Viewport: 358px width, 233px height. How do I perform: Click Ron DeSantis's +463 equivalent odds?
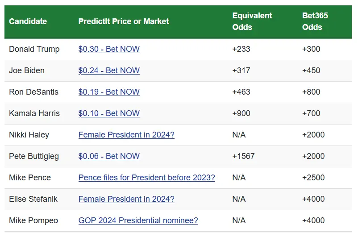click(x=241, y=92)
